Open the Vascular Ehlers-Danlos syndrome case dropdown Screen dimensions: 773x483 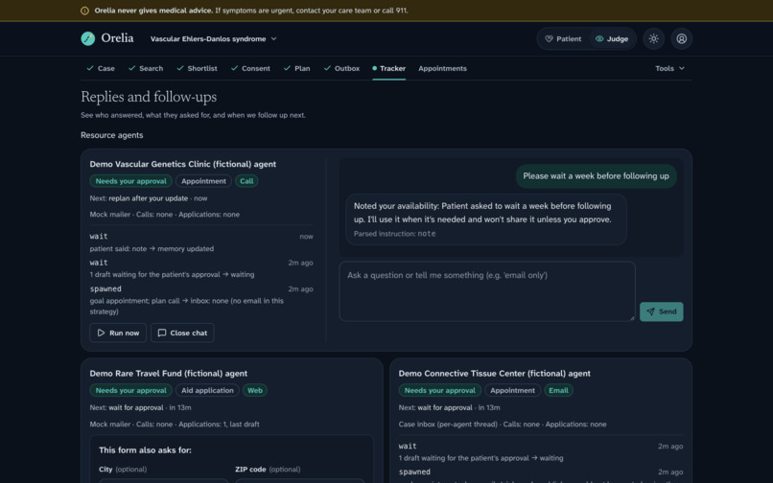point(214,38)
